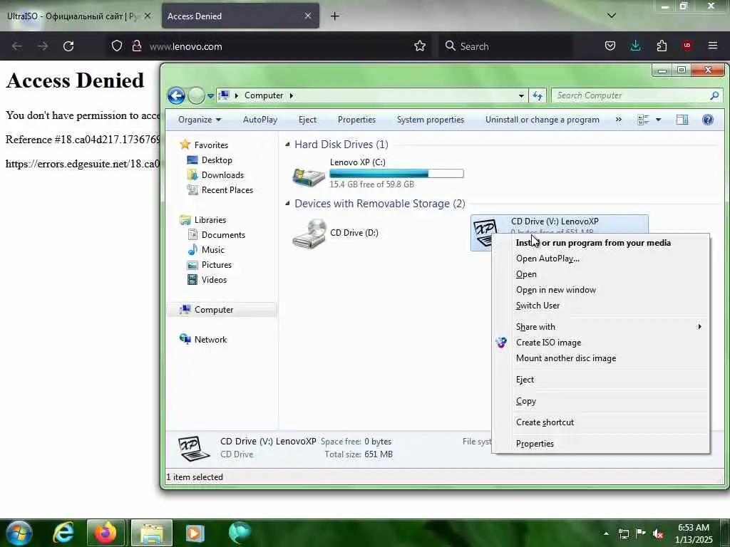The height and width of the screenshot is (547, 730).
Task: Click the Firefox reload page icon
Action: tap(68, 46)
